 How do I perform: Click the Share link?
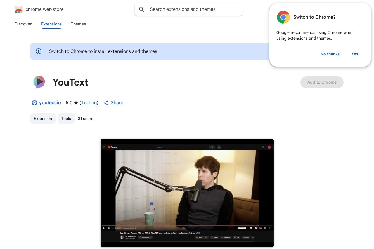point(117,103)
